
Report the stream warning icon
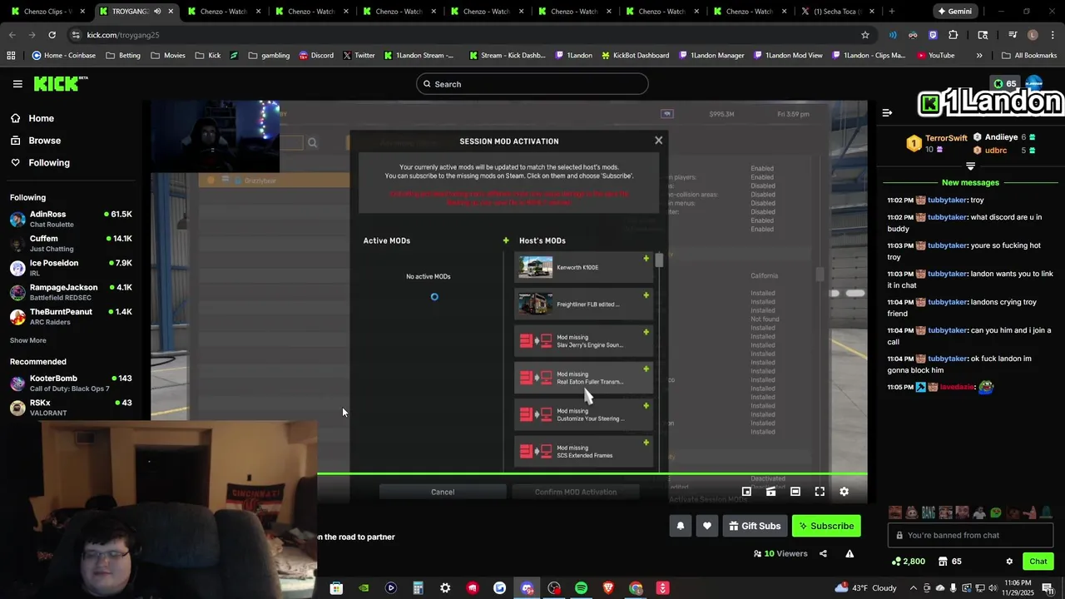(x=850, y=553)
